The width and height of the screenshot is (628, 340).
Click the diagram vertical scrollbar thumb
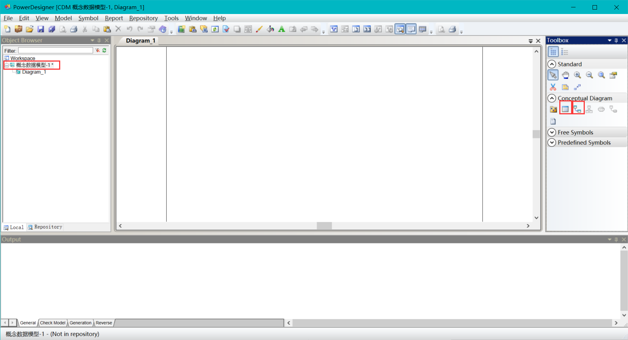[536, 134]
